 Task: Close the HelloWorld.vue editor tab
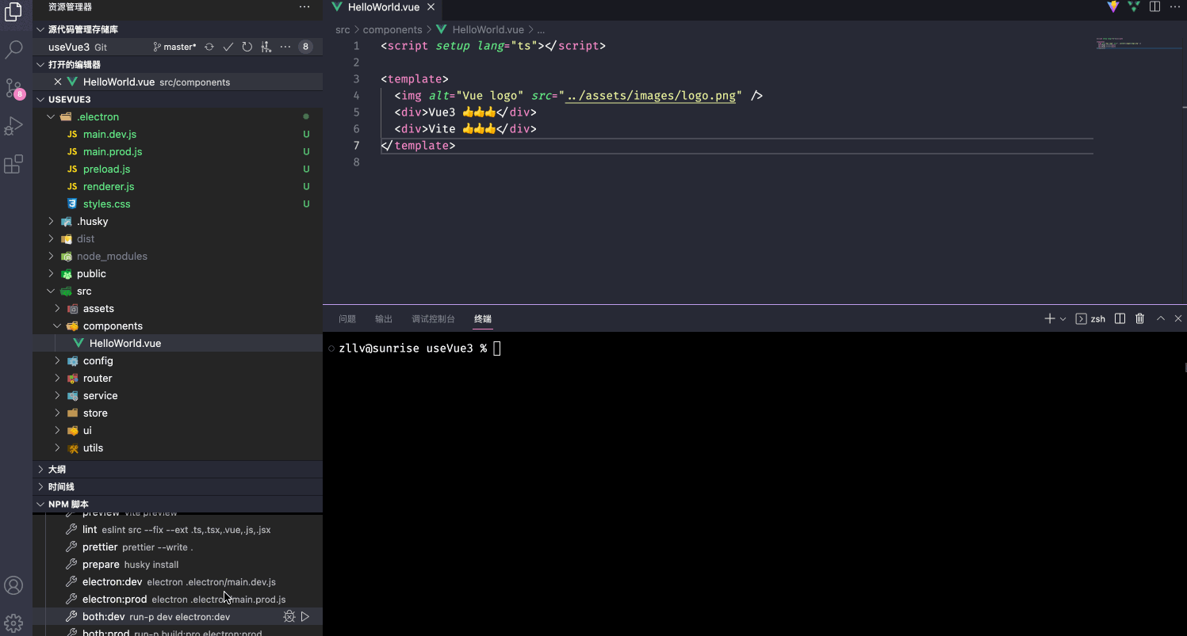(x=431, y=7)
